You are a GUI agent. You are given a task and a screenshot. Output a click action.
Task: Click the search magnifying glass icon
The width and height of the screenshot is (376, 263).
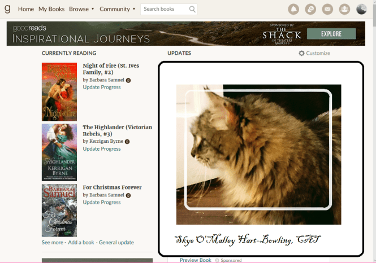(192, 9)
